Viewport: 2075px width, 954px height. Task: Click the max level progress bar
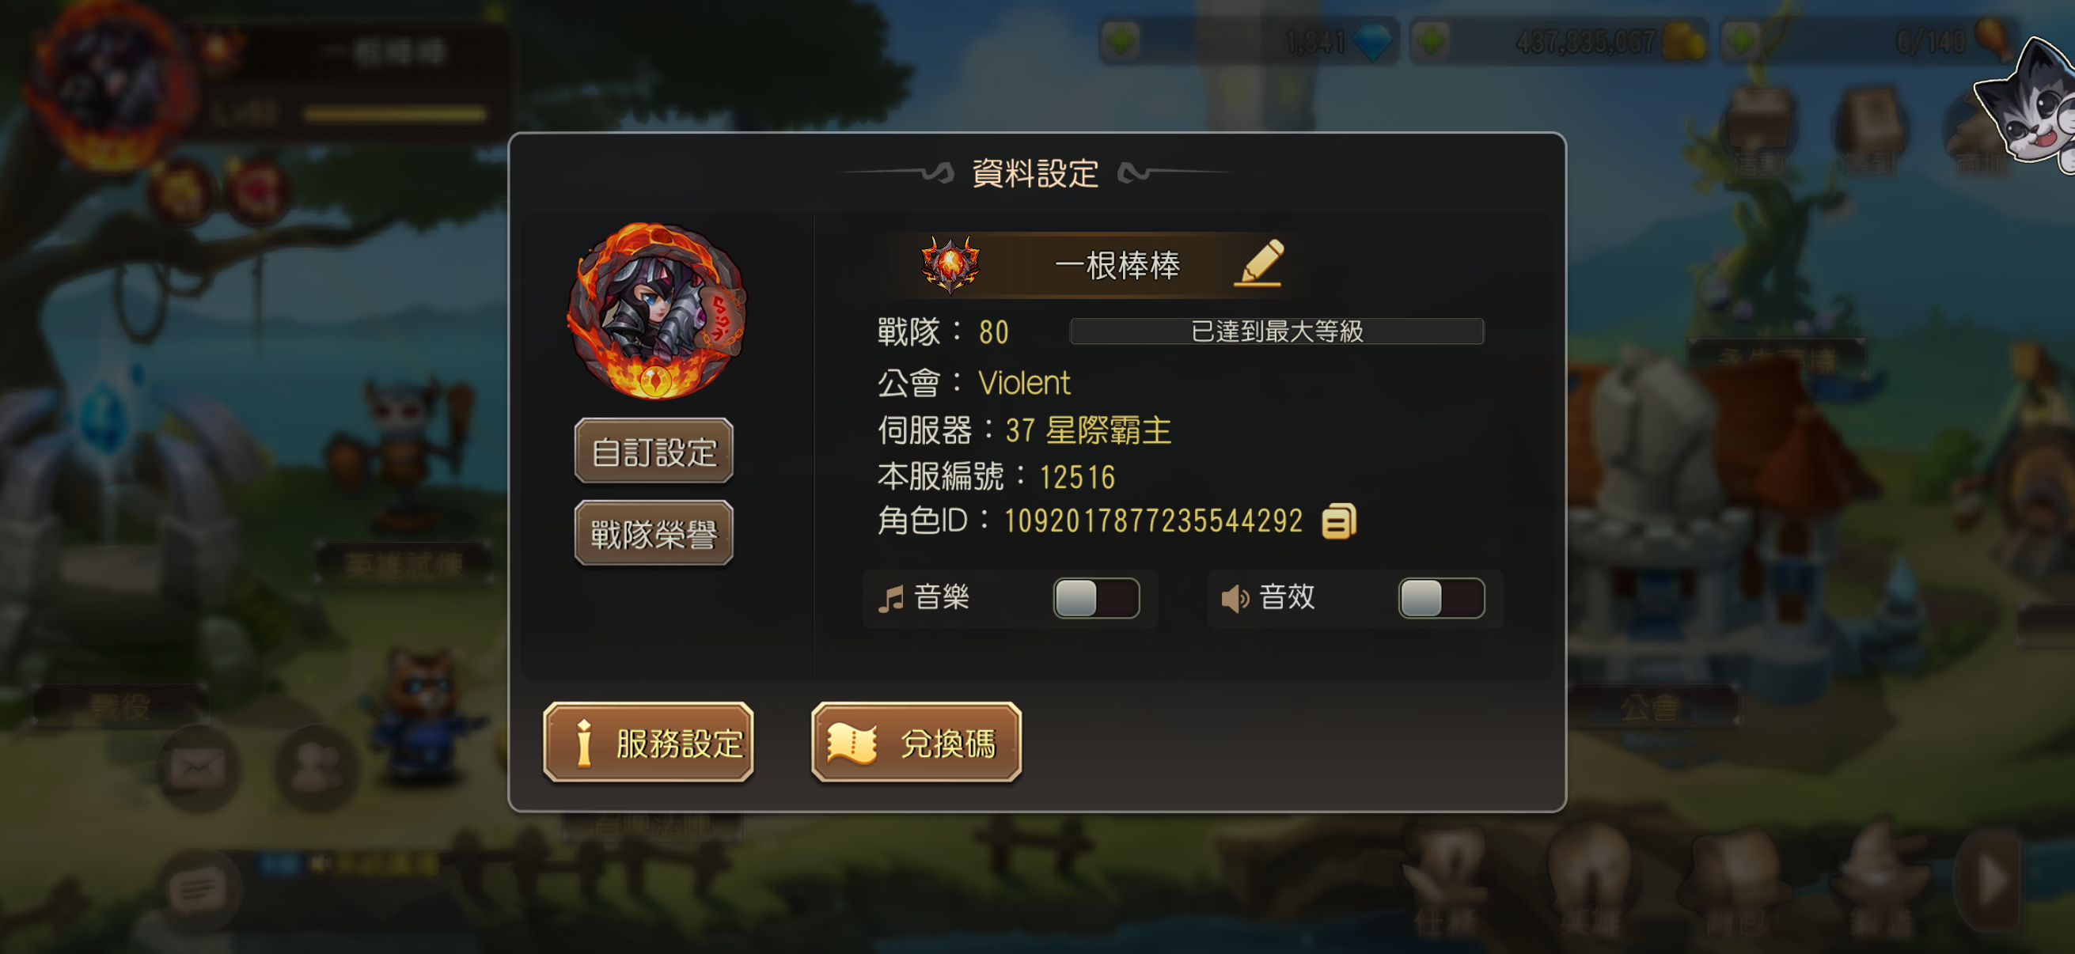(x=1276, y=331)
